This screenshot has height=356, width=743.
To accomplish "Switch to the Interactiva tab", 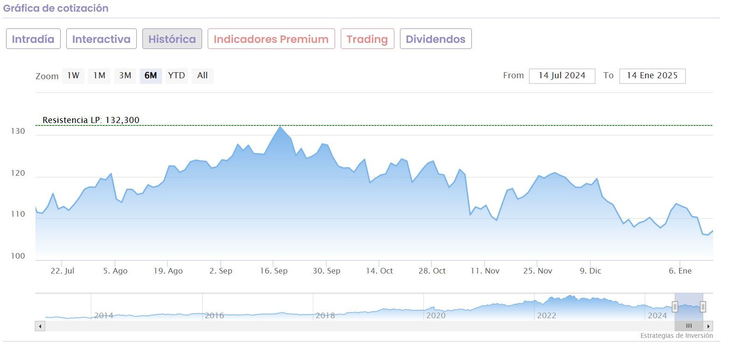I will coord(101,39).
